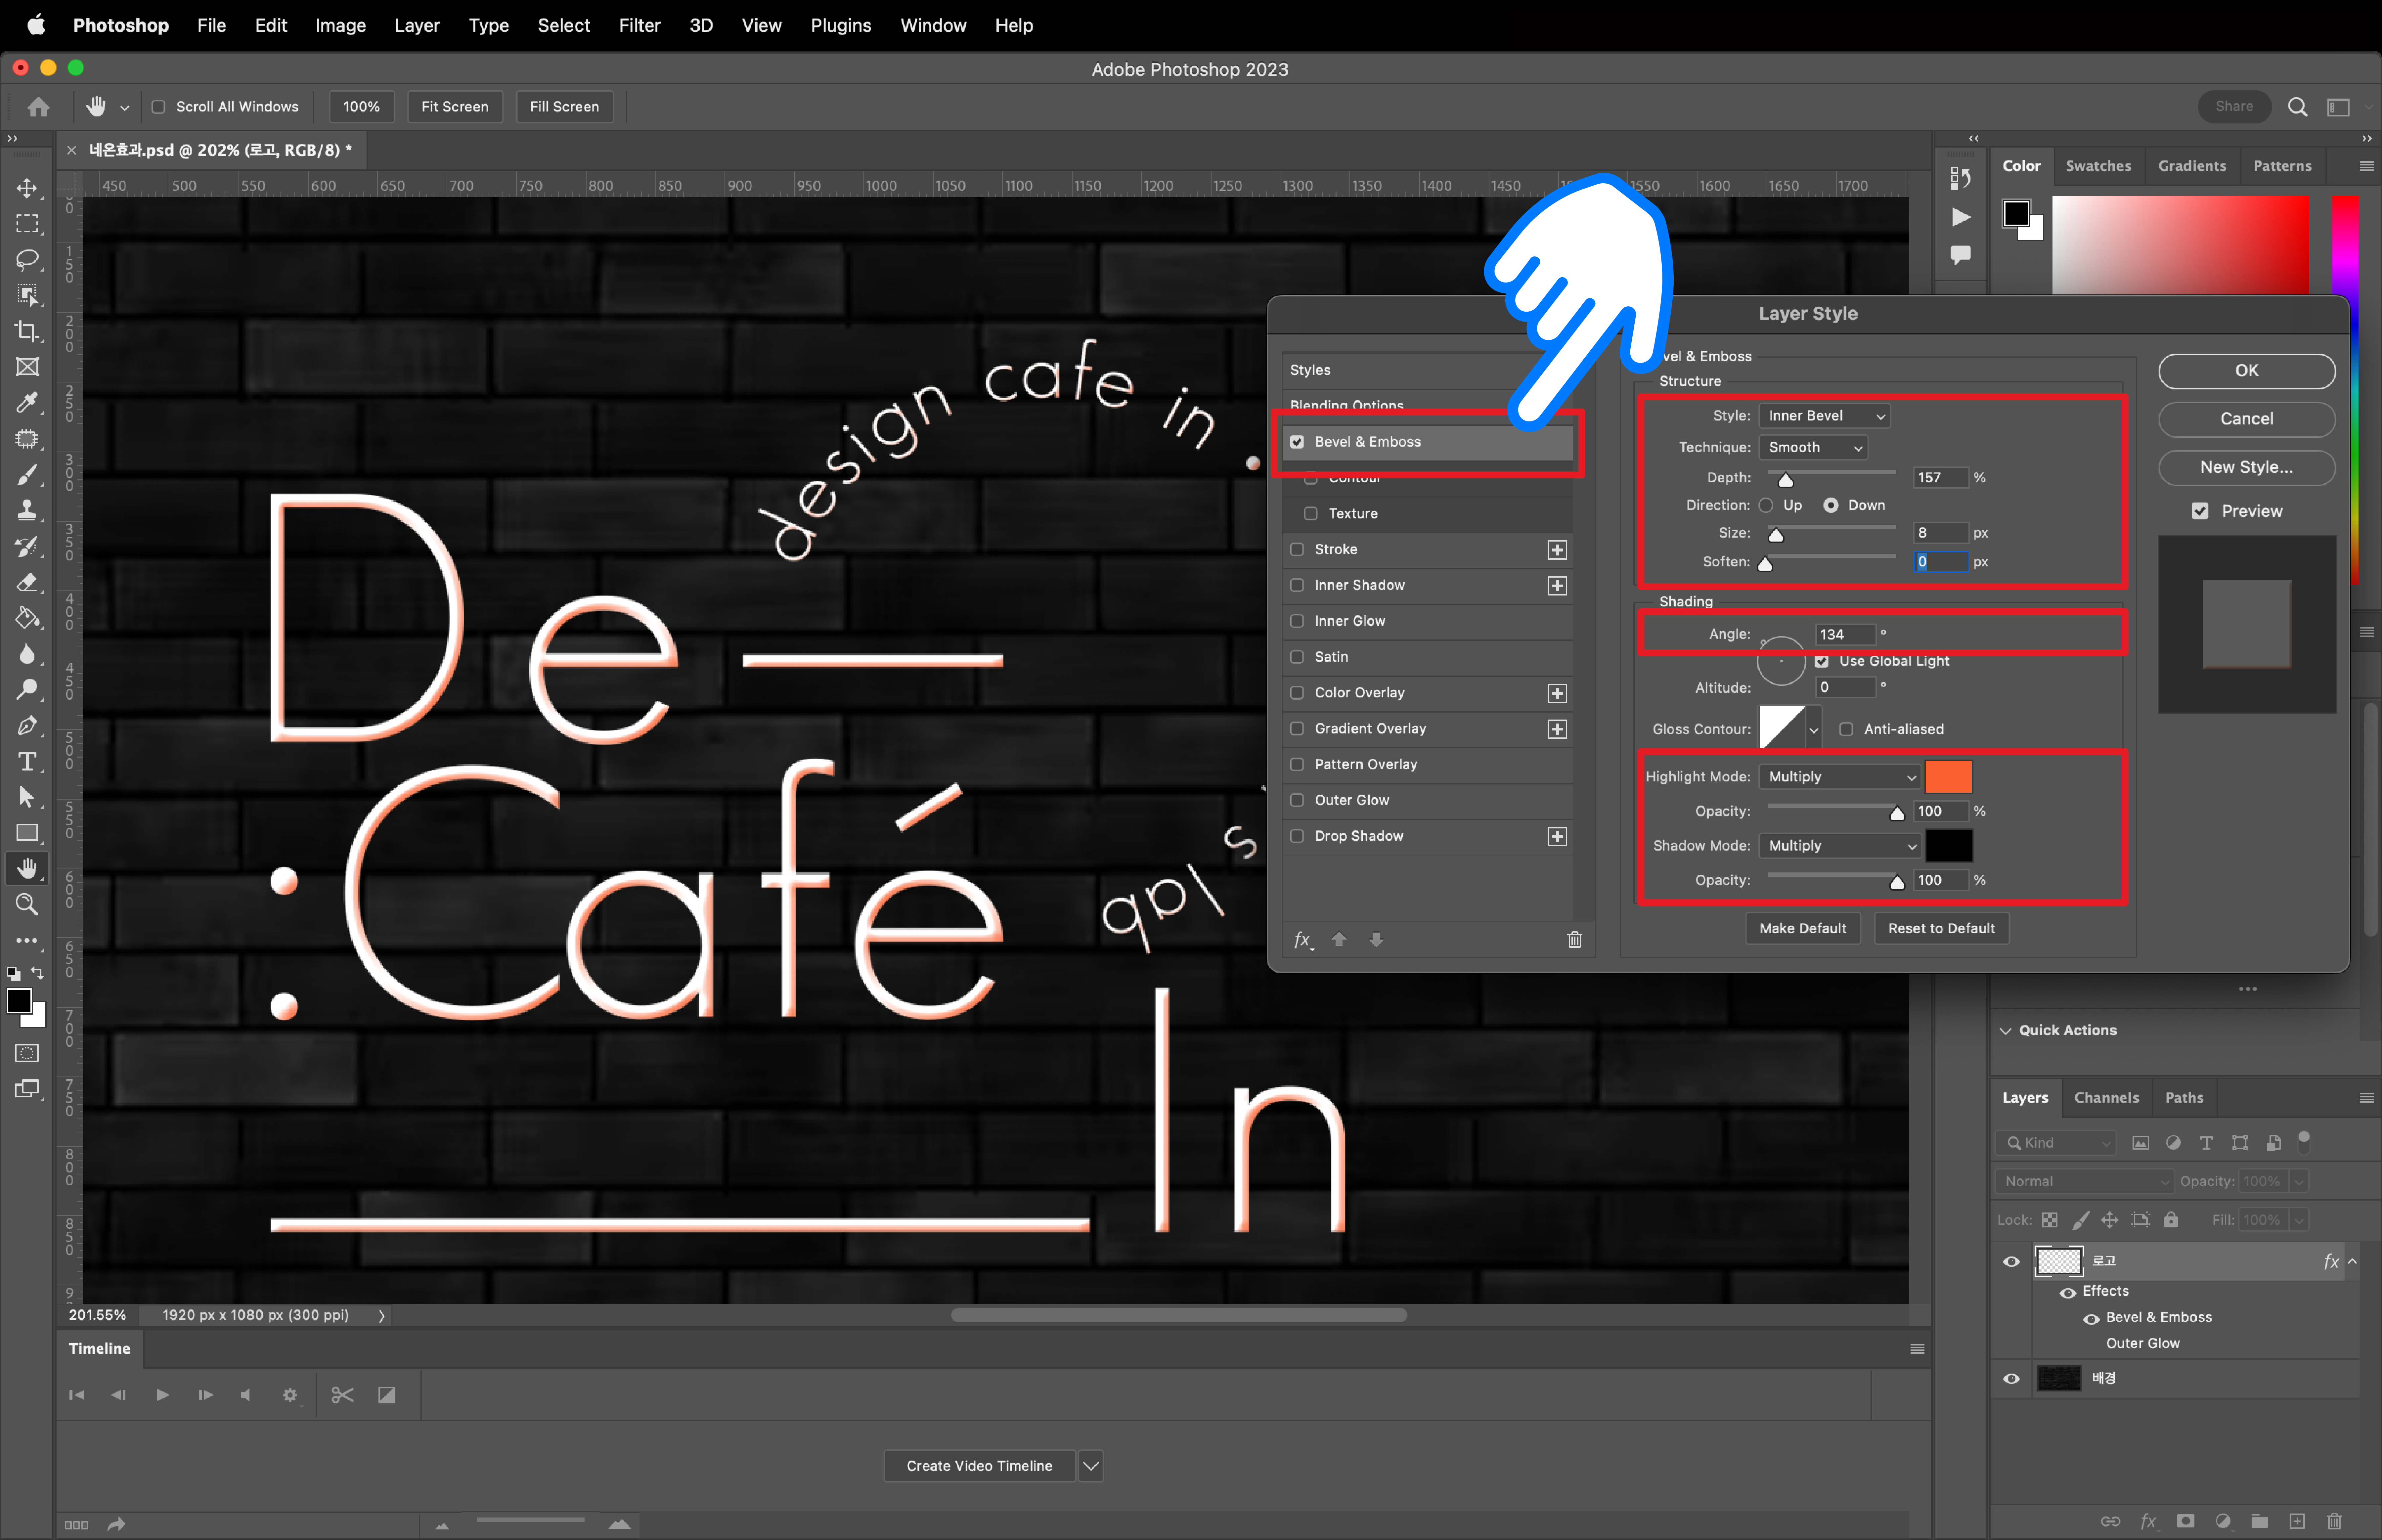Select the Crop tool

(27, 331)
